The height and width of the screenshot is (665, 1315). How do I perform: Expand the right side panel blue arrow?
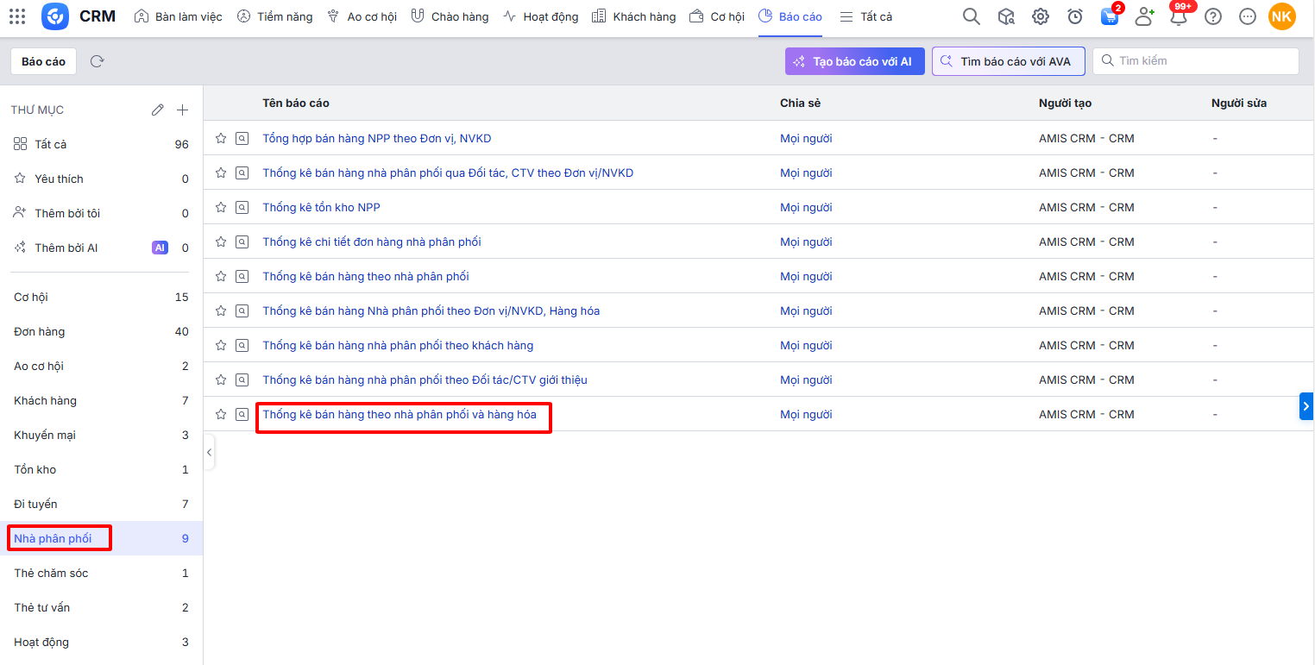tap(1306, 405)
